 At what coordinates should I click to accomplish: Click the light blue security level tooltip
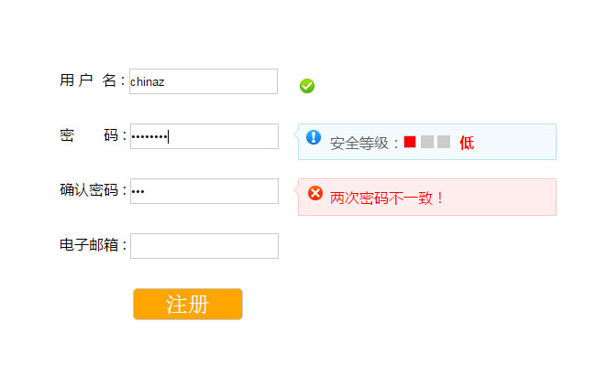tap(513, 142)
